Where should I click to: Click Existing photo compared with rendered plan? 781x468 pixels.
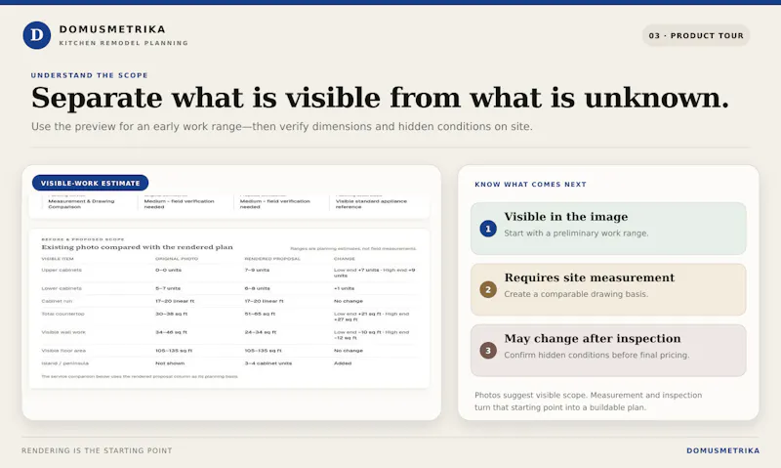coord(137,247)
